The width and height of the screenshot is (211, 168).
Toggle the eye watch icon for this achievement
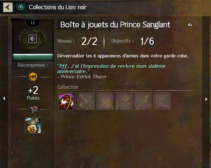pyautogui.click(x=190, y=25)
